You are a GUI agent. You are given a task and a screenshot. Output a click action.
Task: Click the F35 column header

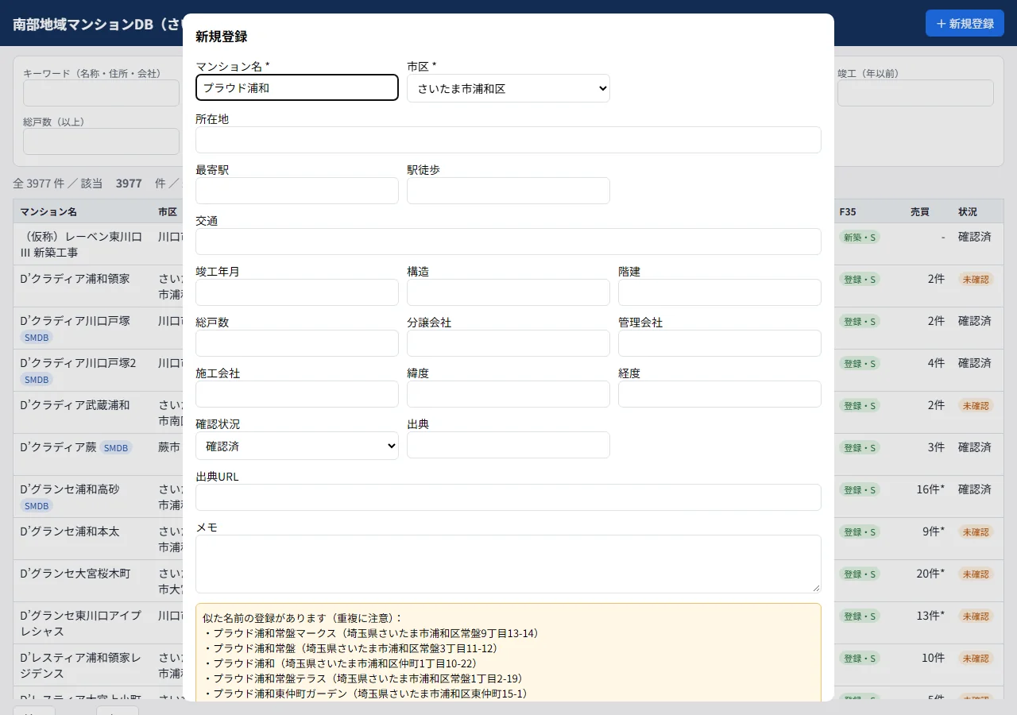tap(848, 212)
